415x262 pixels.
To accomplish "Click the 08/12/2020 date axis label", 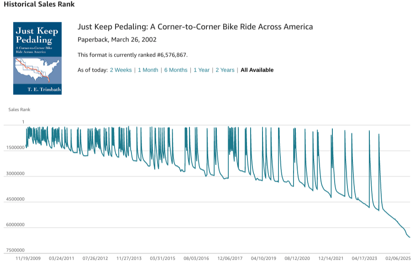I will (x=298, y=258).
